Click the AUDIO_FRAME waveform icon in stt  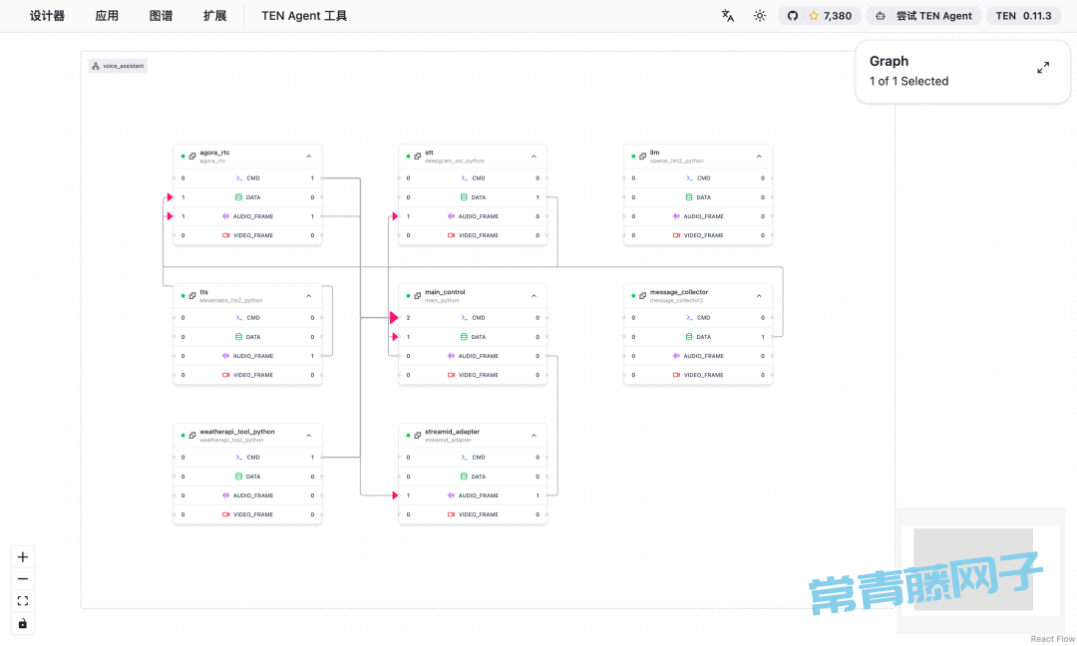point(452,216)
